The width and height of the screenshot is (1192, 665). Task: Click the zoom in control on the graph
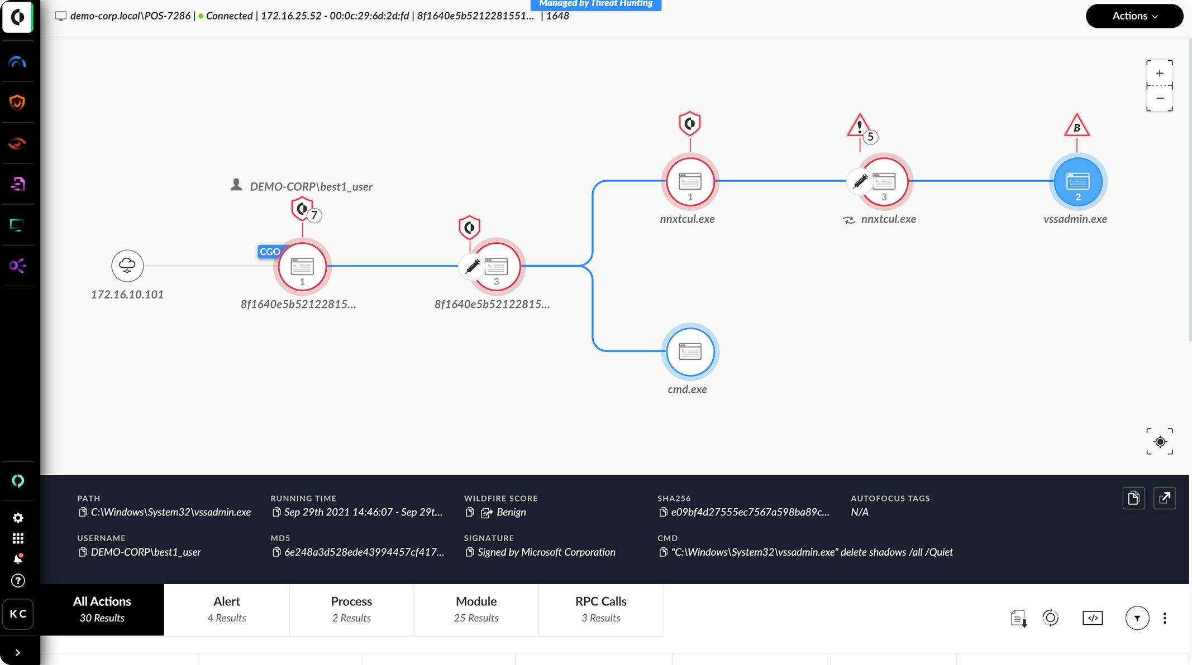1160,73
